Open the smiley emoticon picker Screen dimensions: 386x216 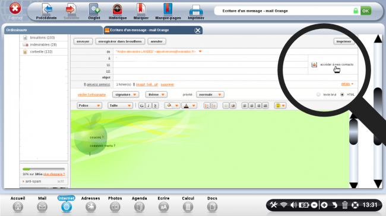[280, 105]
